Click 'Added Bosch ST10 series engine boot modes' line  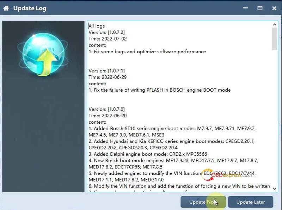pos(172,129)
